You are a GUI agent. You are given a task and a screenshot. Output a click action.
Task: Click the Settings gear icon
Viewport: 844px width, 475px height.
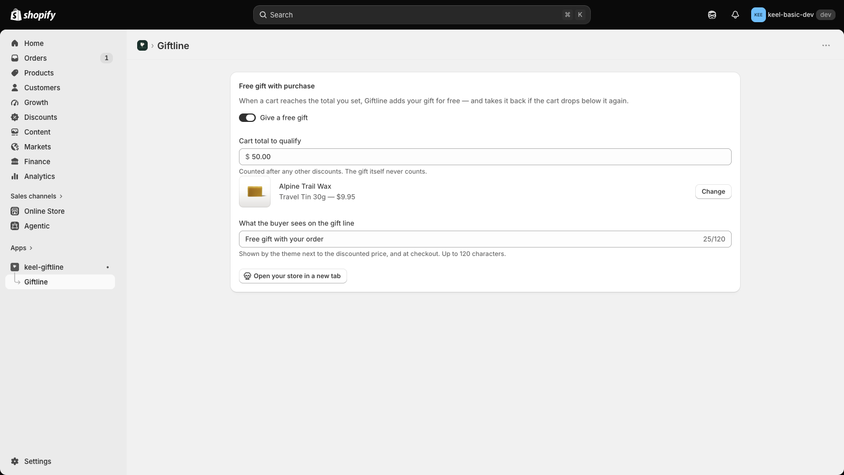tap(15, 461)
